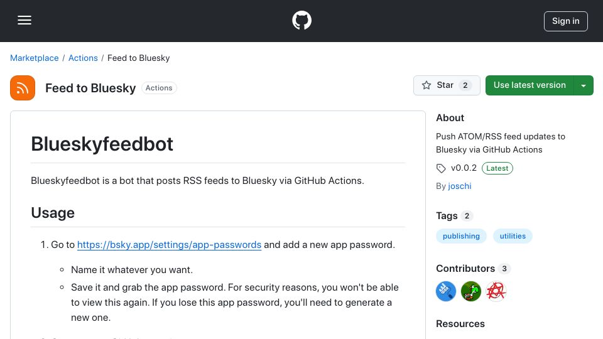
Task: Select the utilities tag
Action: (x=513, y=236)
